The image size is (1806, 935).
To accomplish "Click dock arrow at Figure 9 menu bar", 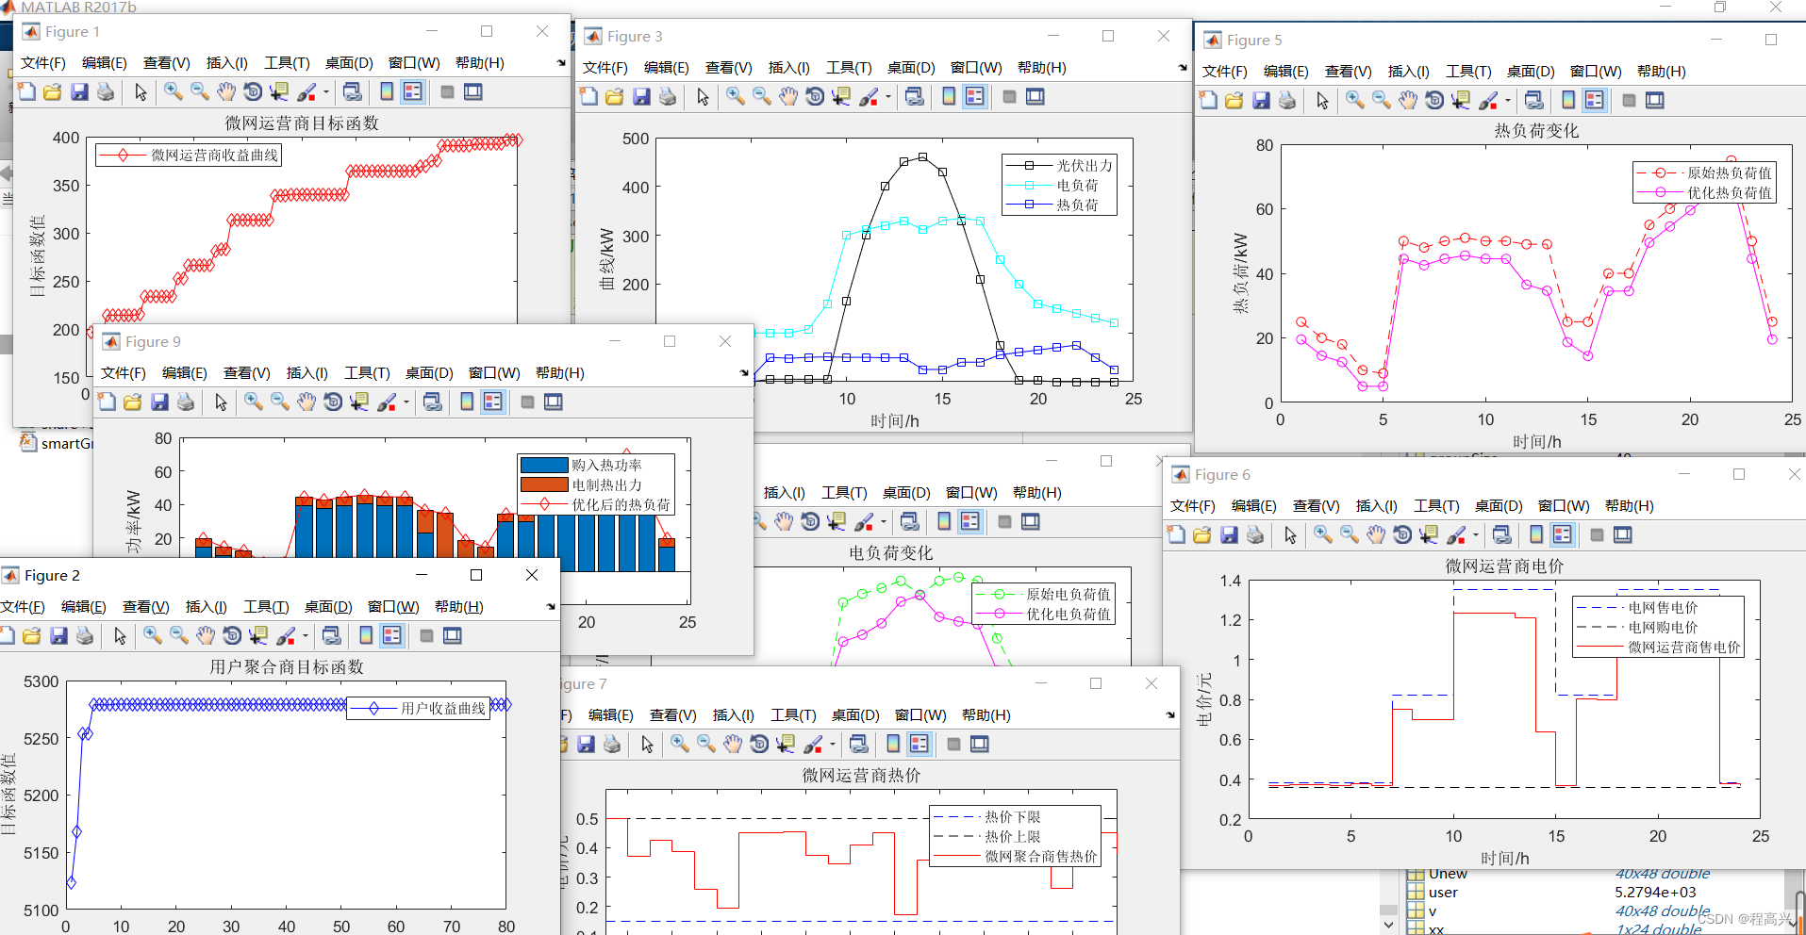I will (744, 373).
